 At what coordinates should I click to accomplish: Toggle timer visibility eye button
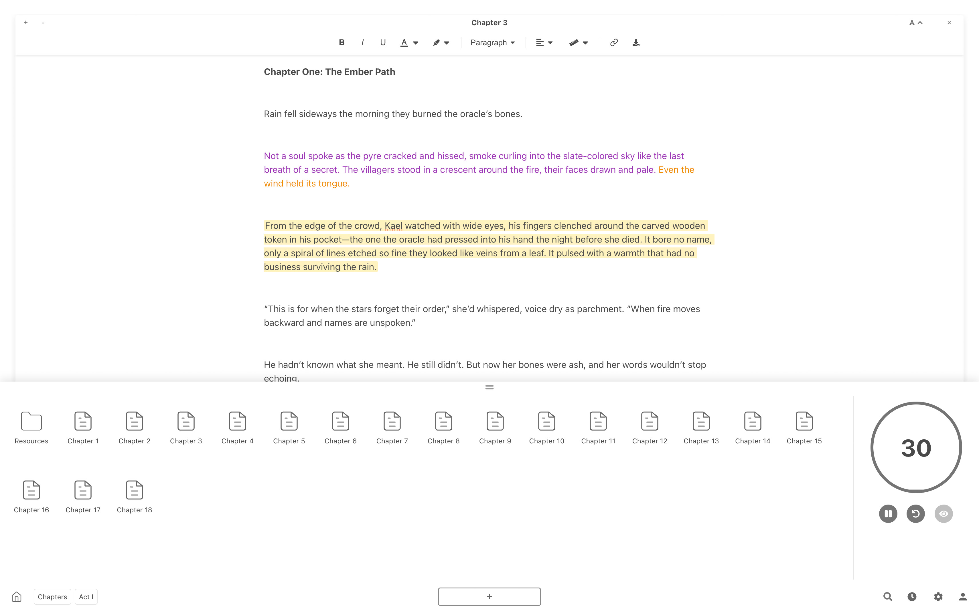point(944,514)
